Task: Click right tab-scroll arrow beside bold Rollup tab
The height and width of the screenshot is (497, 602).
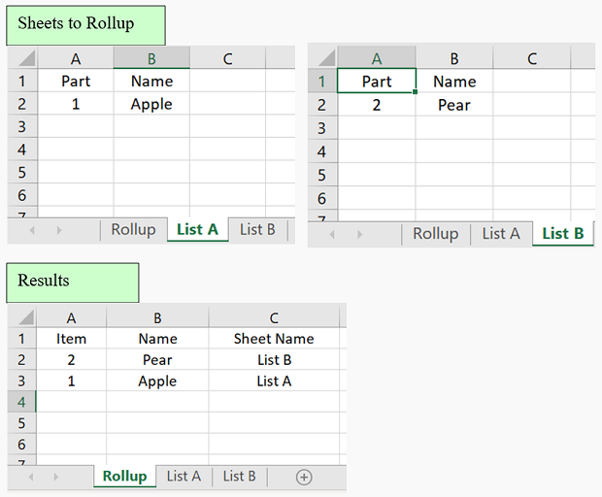Action: (59, 477)
